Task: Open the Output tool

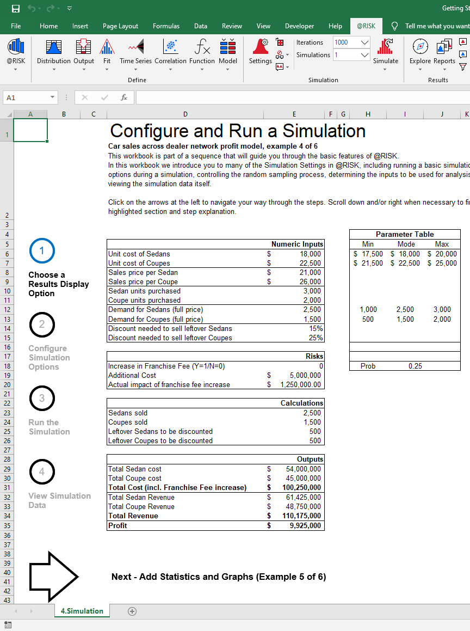Action: [83, 52]
